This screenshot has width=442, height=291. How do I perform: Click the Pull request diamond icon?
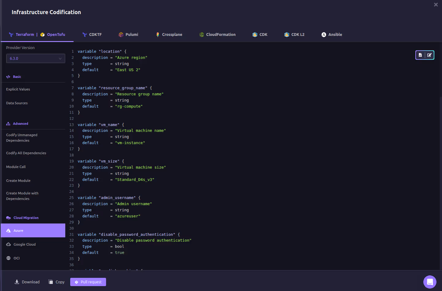(x=77, y=282)
